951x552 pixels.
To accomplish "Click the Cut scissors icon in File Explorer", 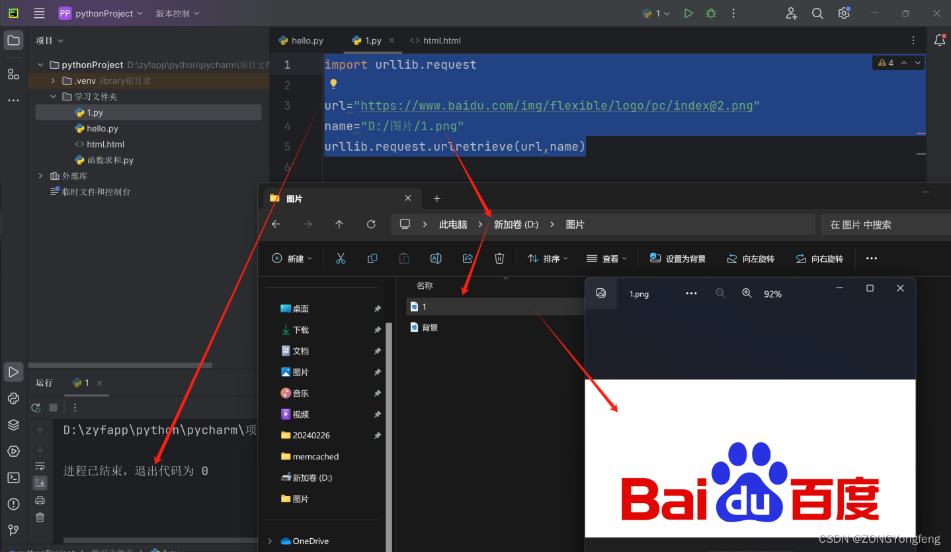I will 341,258.
